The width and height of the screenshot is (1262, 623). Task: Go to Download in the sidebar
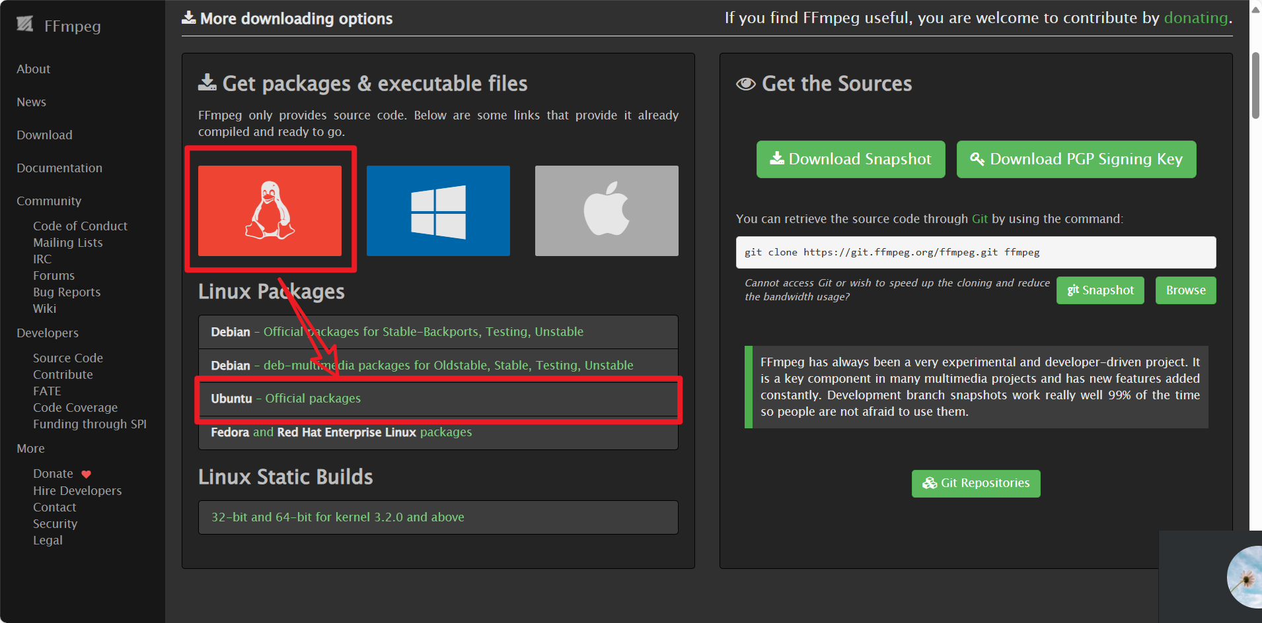tap(44, 135)
